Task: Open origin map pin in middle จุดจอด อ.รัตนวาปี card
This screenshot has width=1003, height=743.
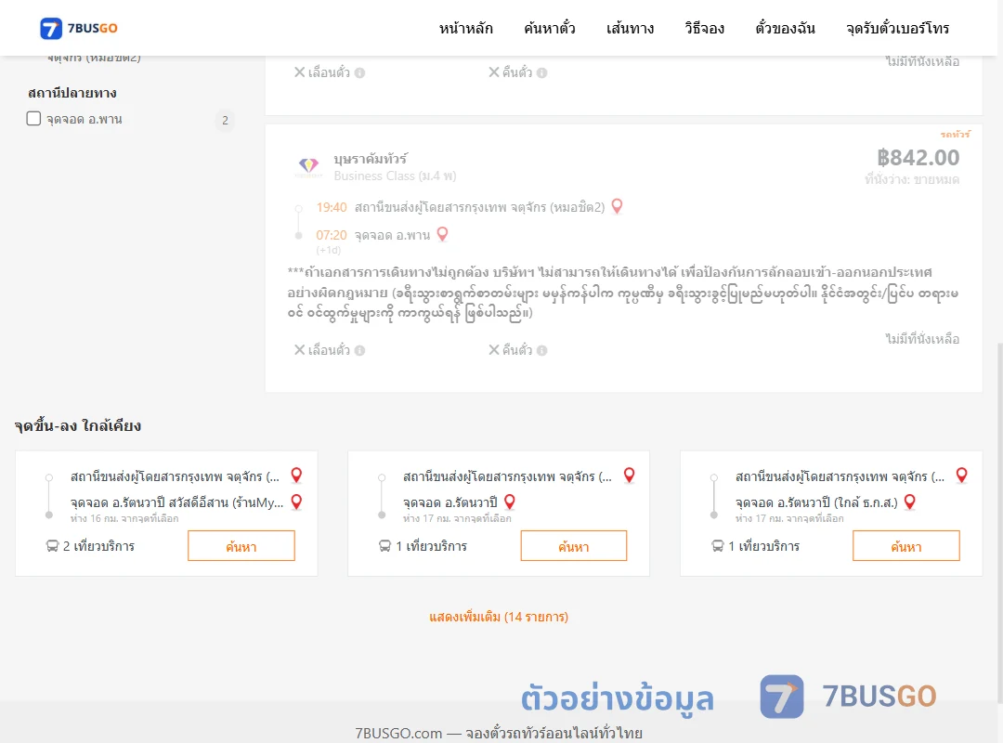Action: [x=630, y=475]
